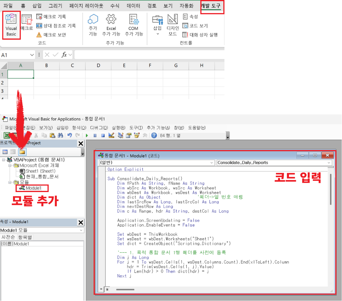Click View Code icon in project pane

5,152
